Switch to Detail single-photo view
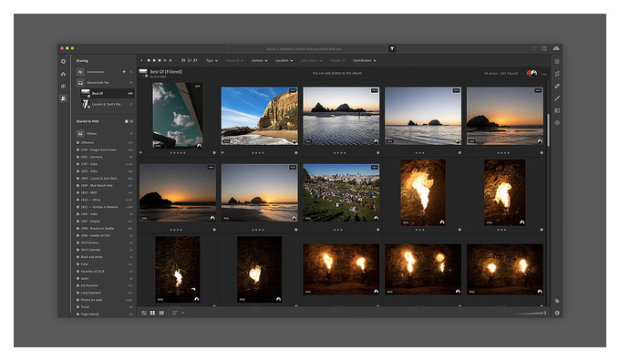620x361 pixels. (161, 313)
